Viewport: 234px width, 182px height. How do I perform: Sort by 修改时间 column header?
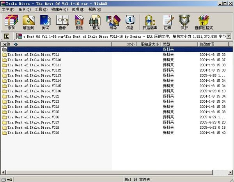(x=213, y=44)
